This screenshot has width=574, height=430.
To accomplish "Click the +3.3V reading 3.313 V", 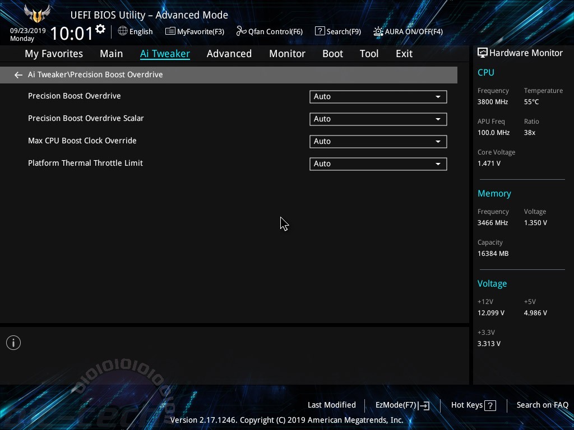I will (x=489, y=344).
